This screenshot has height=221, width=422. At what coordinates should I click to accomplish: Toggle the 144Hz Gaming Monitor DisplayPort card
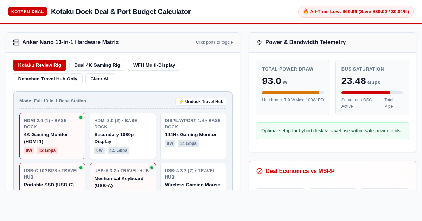click(193, 136)
